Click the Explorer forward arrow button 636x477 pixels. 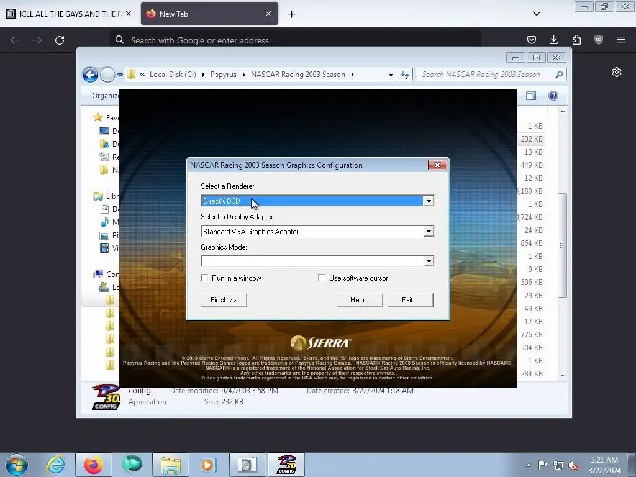[107, 75]
